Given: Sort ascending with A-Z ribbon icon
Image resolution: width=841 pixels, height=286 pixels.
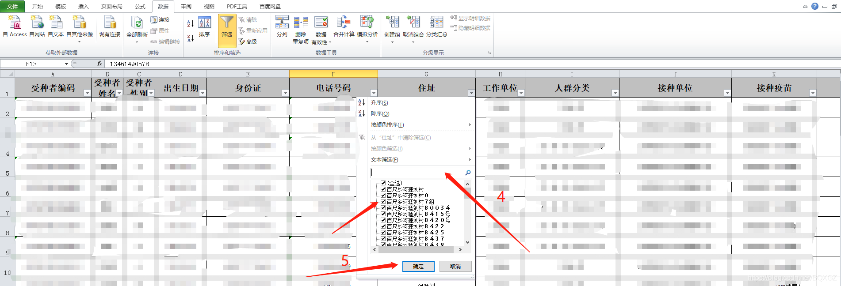Looking at the screenshot, I should (x=191, y=23).
